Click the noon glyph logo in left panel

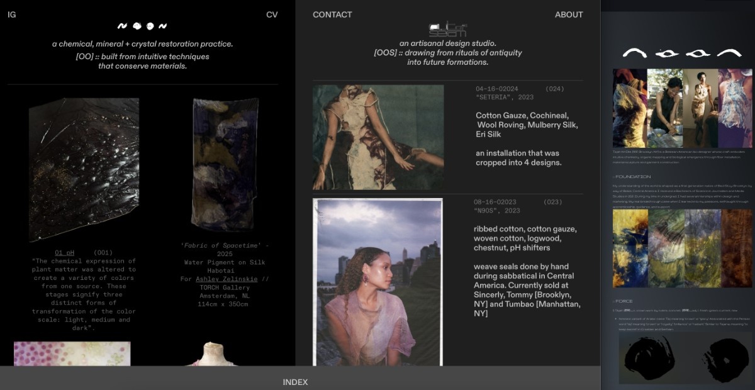click(x=142, y=26)
